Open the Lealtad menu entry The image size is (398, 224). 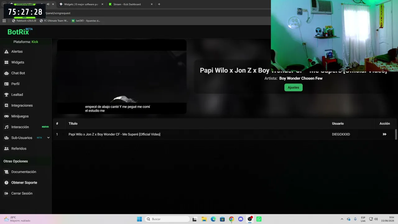point(17,95)
